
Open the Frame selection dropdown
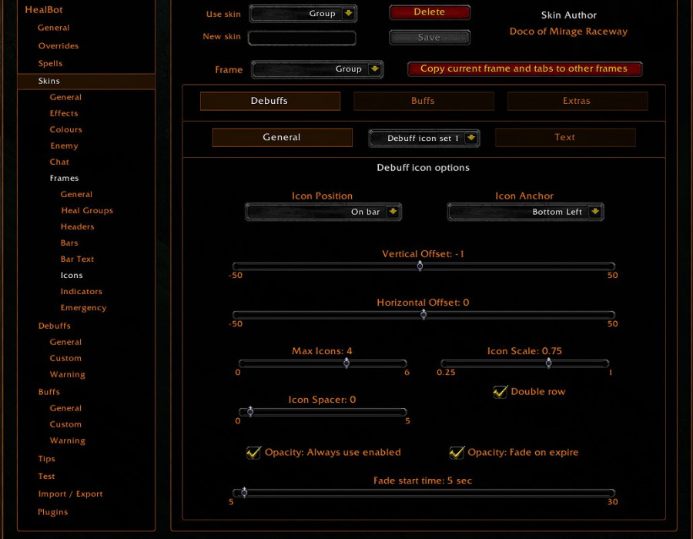point(317,69)
